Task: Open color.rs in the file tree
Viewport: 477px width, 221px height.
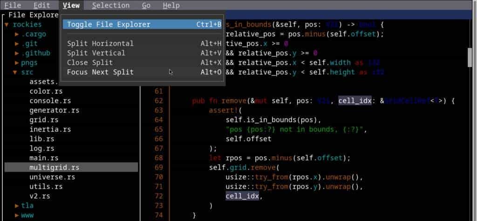Action: pyautogui.click(x=46, y=91)
